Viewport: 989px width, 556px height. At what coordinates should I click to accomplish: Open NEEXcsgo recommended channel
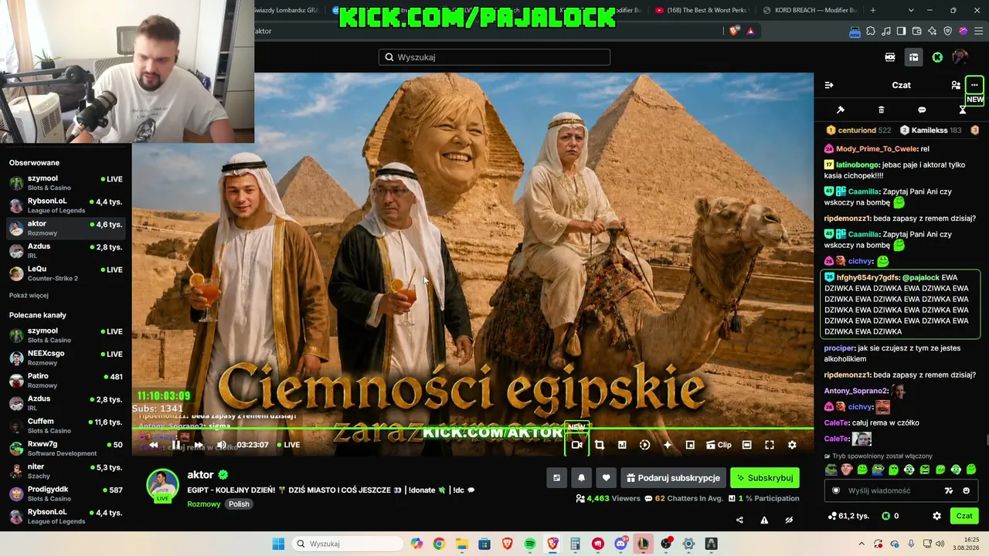66,358
